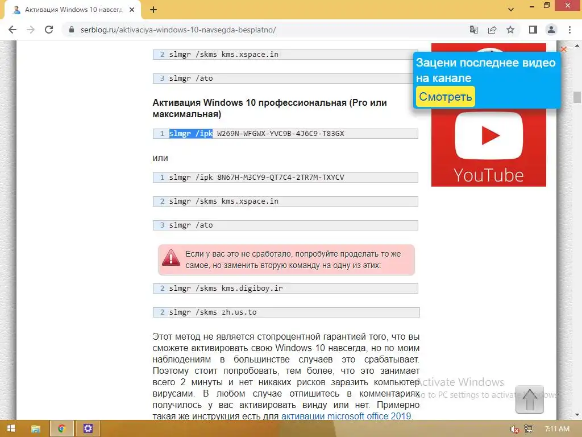Screen dimensions: 582x437
Task: Click the warning text Если у вас это не сработало
Action: [x=293, y=259]
